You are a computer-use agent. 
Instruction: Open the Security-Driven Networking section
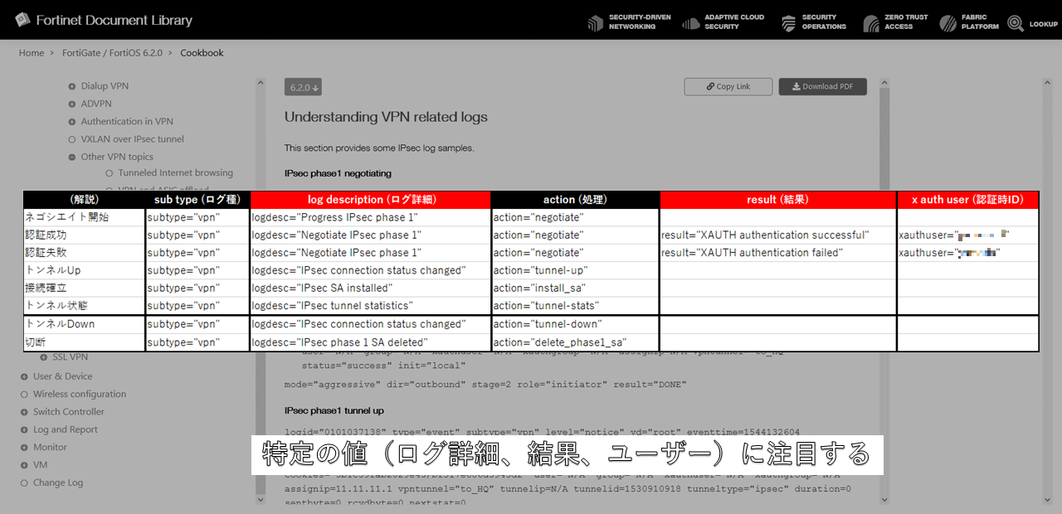(x=629, y=22)
